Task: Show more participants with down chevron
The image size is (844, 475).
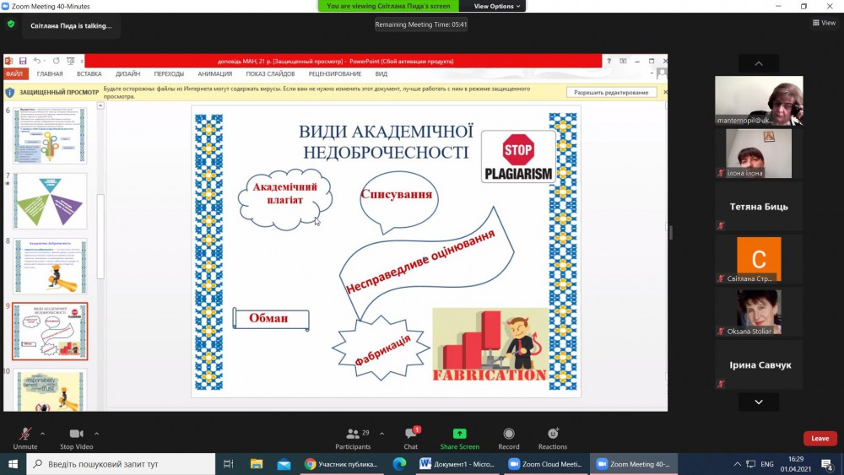Action: [x=759, y=402]
